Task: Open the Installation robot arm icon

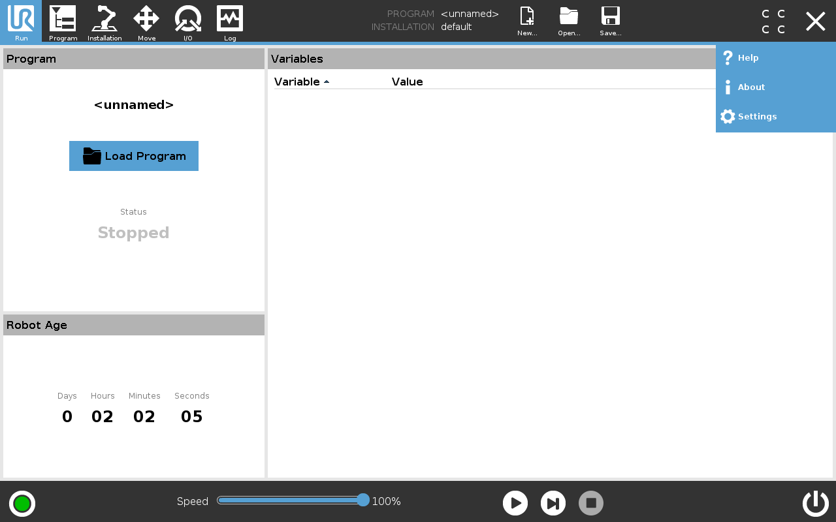Action: [104, 21]
